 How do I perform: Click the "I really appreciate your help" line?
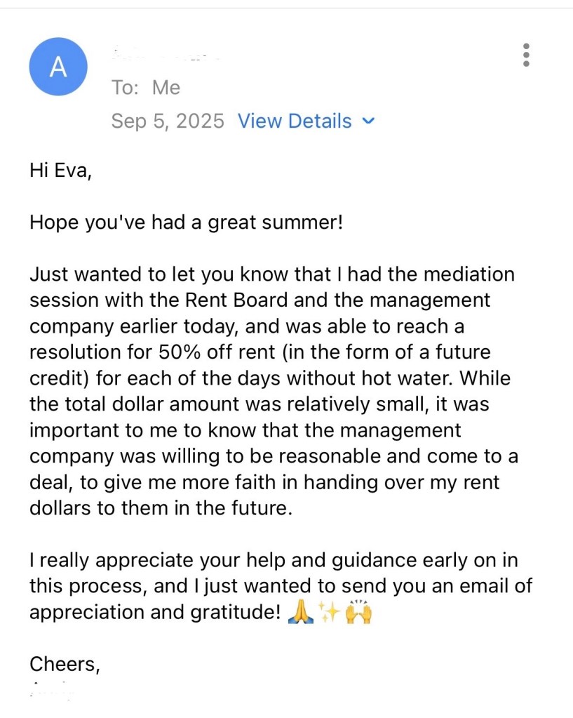click(x=175, y=560)
